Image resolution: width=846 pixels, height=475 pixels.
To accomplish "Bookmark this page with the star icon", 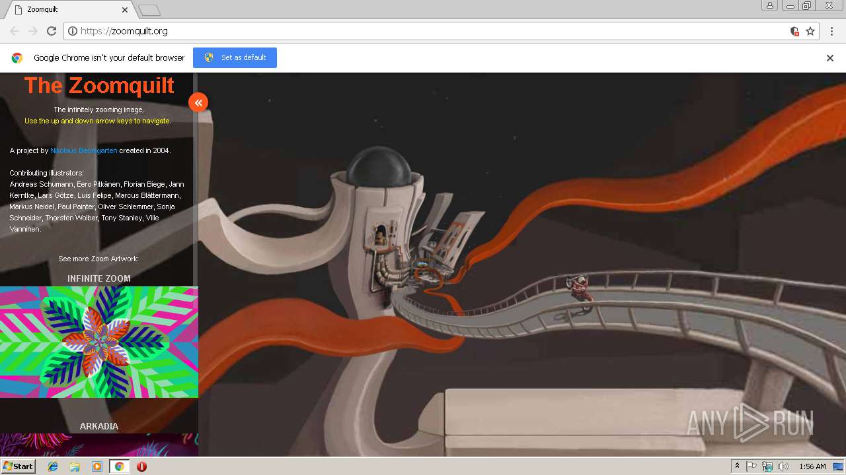I will point(810,31).
